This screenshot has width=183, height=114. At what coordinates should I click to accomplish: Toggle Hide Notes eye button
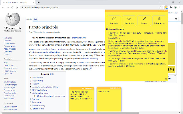point(129,20)
